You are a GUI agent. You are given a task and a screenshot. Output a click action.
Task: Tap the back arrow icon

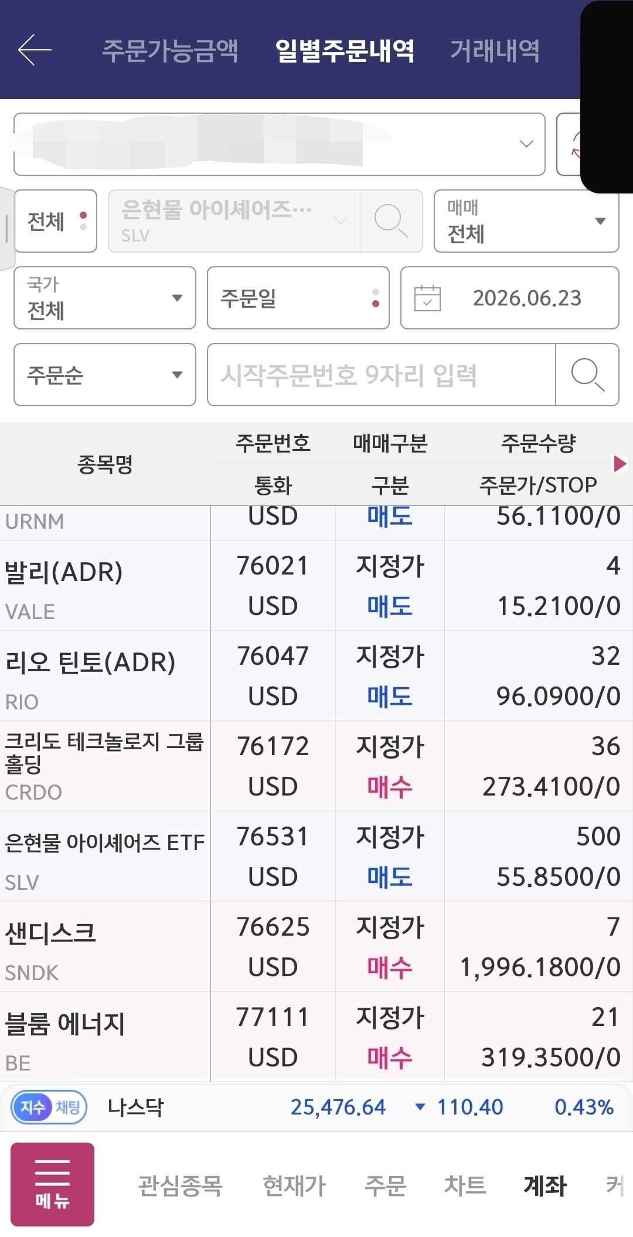pyautogui.click(x=35, y=50)
